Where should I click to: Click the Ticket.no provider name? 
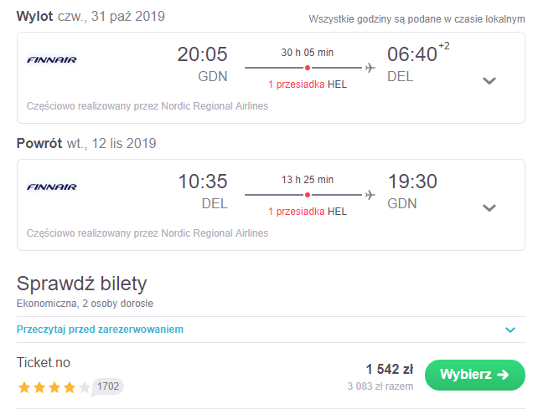(44, 363)
